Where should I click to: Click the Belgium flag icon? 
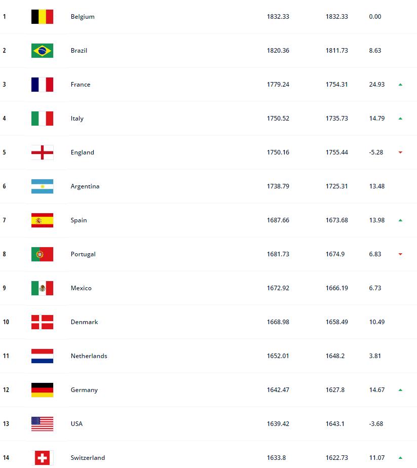click(x=42, y=17)
